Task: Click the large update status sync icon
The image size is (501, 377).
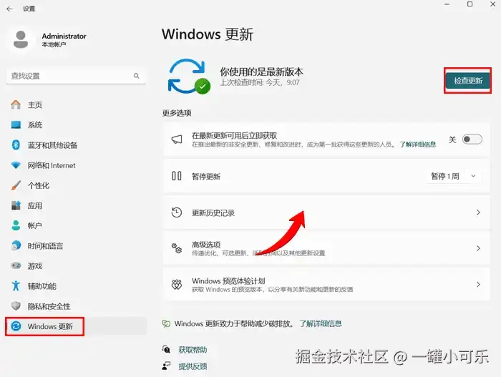Action: [x=188, y=77]
